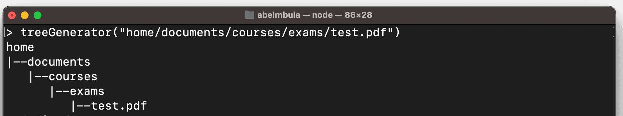The image size is (623, 116).
Task: Click the folder proxy icon in the title bar
Action: tap(249, 15)
